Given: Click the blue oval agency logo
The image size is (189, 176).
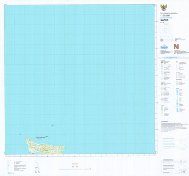Looking at the screenshot, I should click(x=164, y=47).
